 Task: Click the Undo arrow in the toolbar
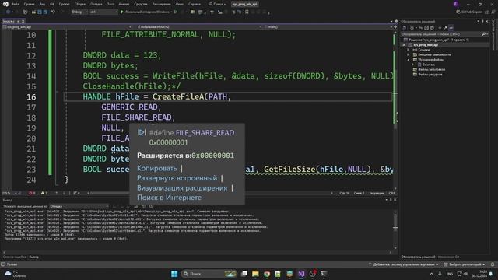pos(54,12)
